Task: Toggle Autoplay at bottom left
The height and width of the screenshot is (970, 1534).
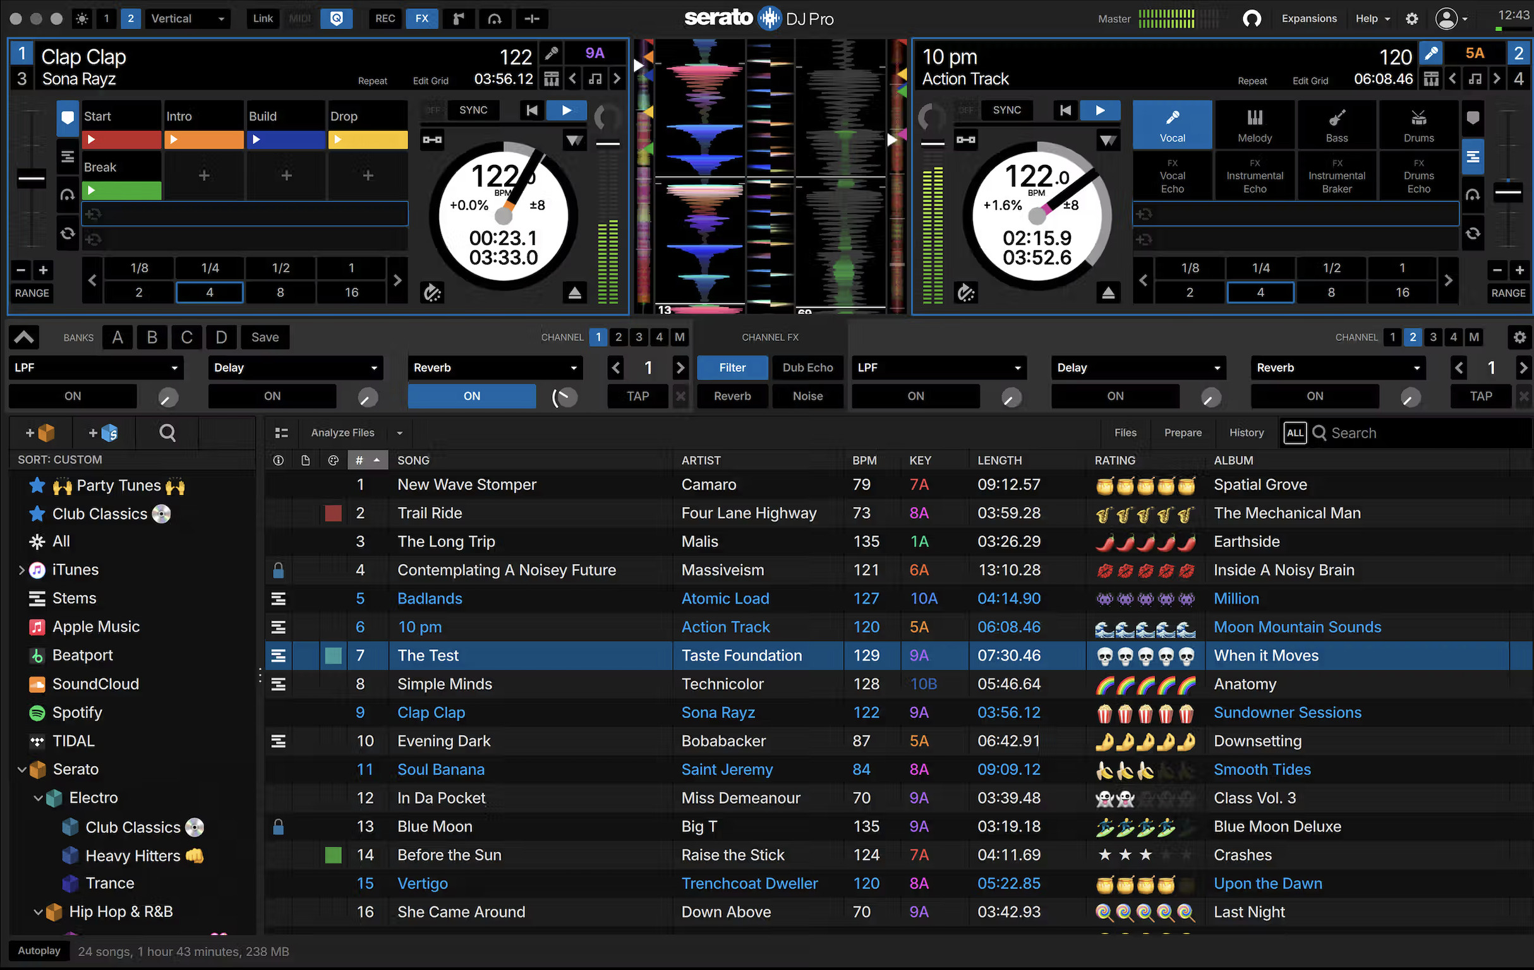Action: click(39, 951)
